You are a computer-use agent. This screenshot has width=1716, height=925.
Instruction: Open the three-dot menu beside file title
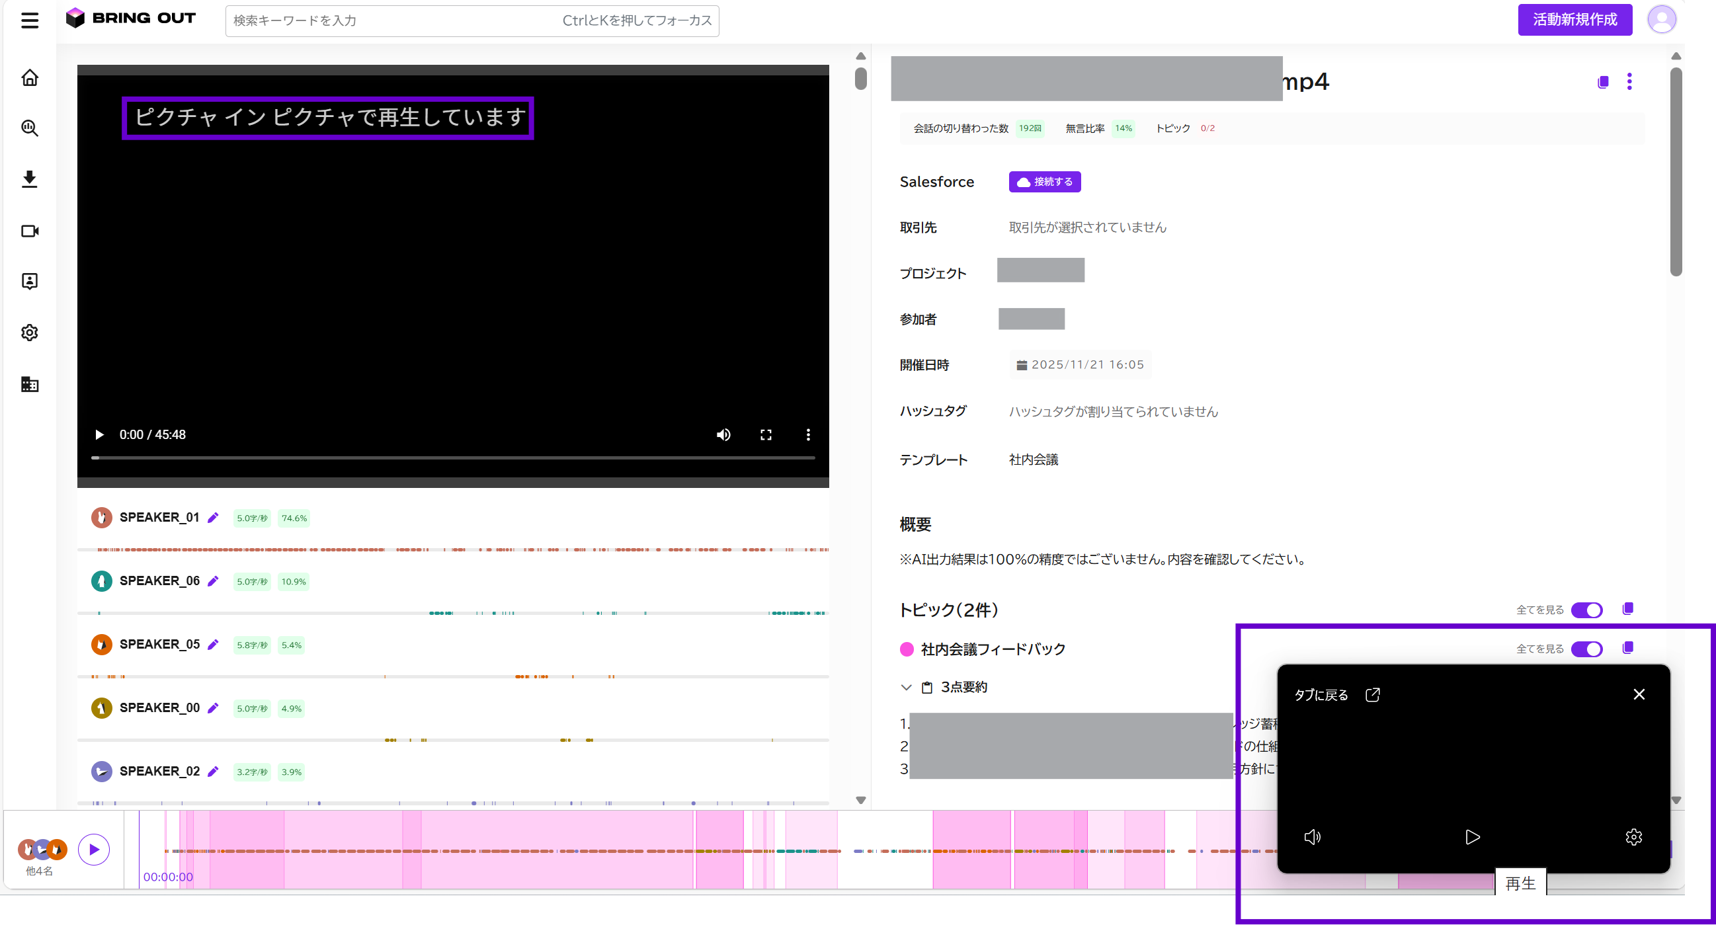coord(1629,81)
